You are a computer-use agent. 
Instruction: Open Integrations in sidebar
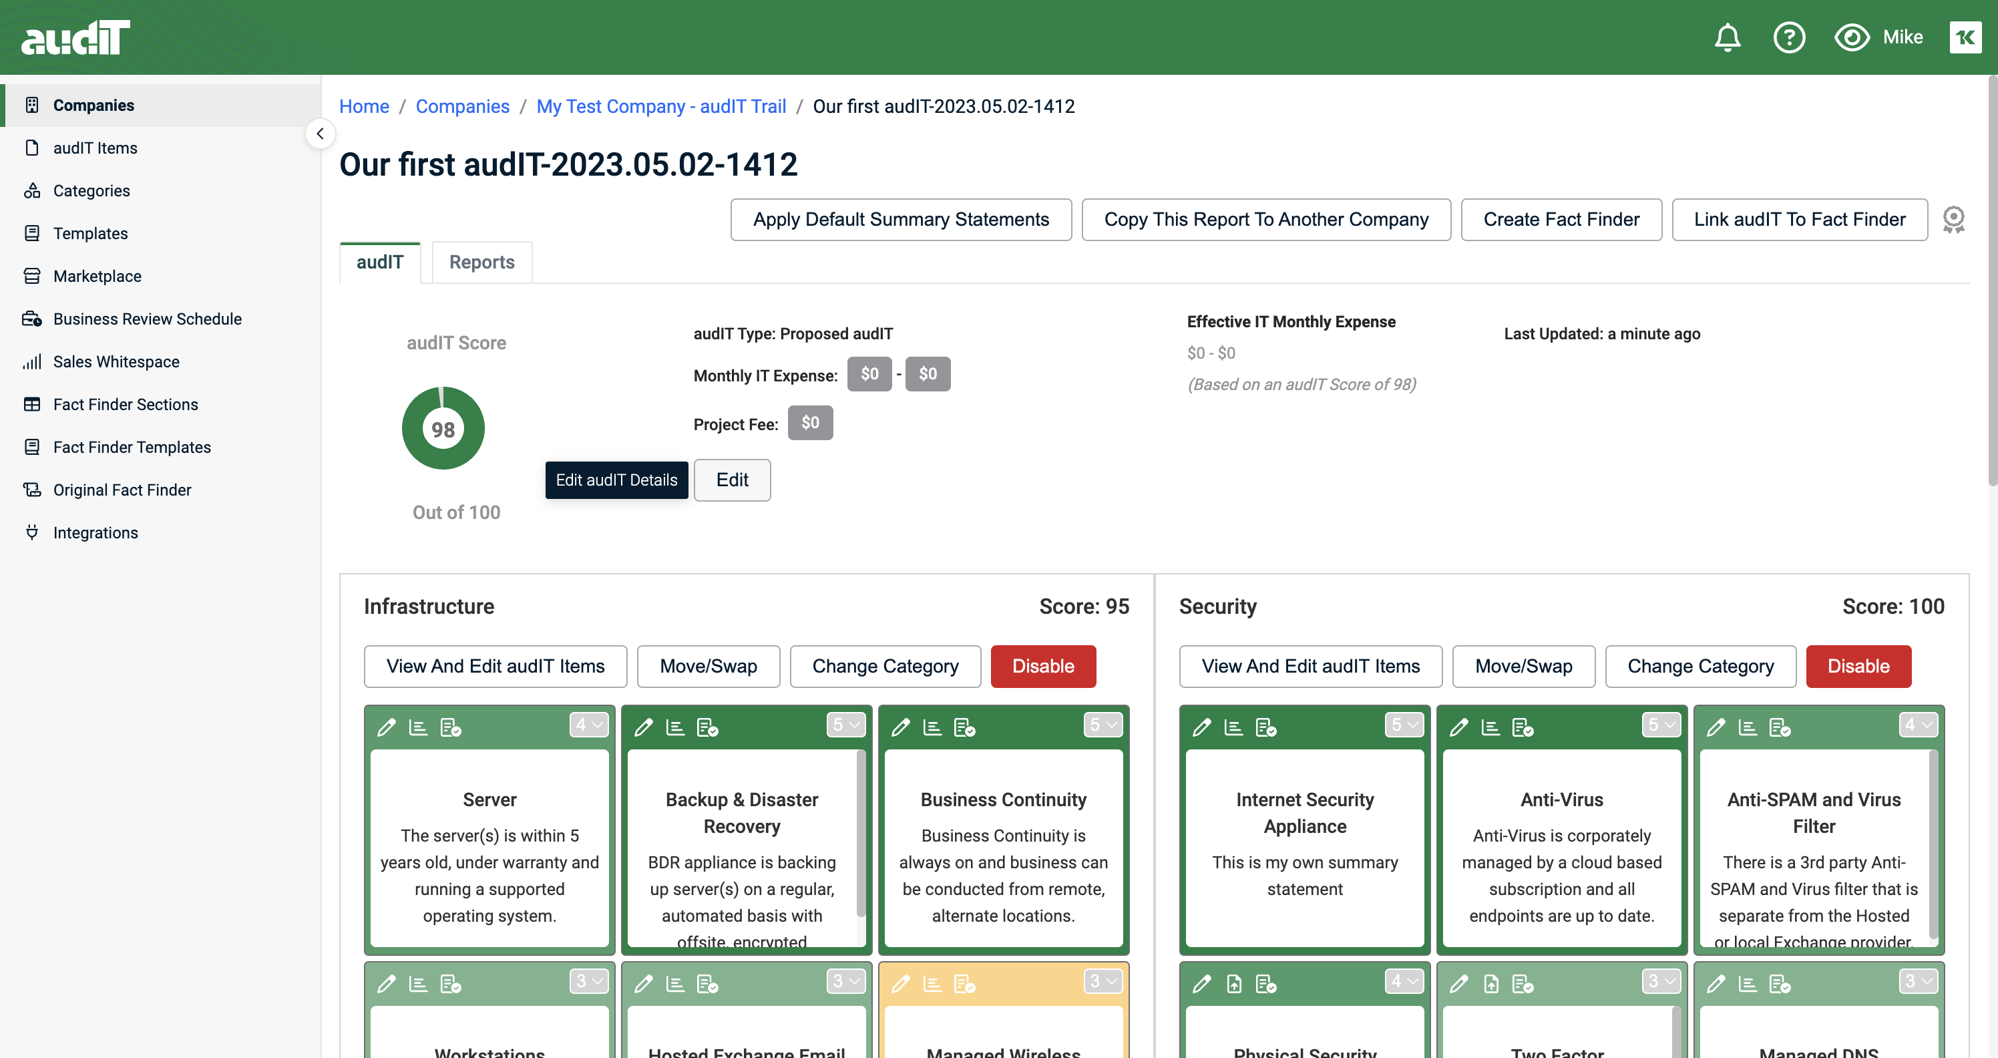(160, 533)
